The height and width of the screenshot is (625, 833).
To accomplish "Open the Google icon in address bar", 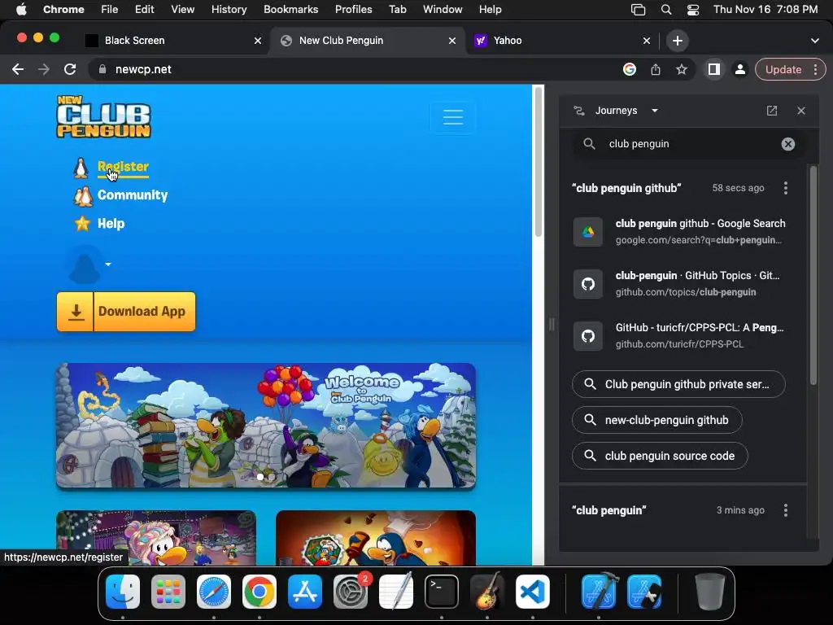I will pyautogui.click(x=630, y=70).
